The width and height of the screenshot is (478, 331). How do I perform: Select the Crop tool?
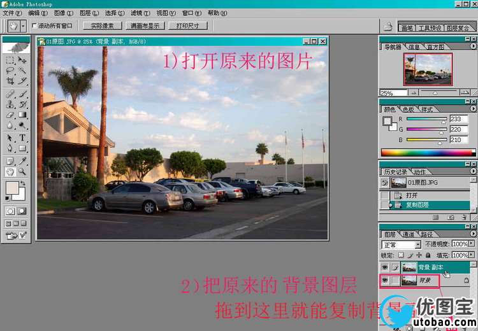[10, 81]
